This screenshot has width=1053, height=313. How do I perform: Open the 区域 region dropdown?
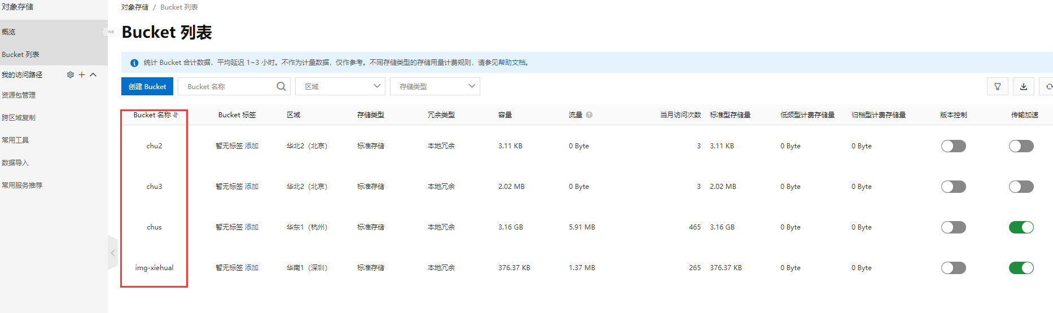340,86
